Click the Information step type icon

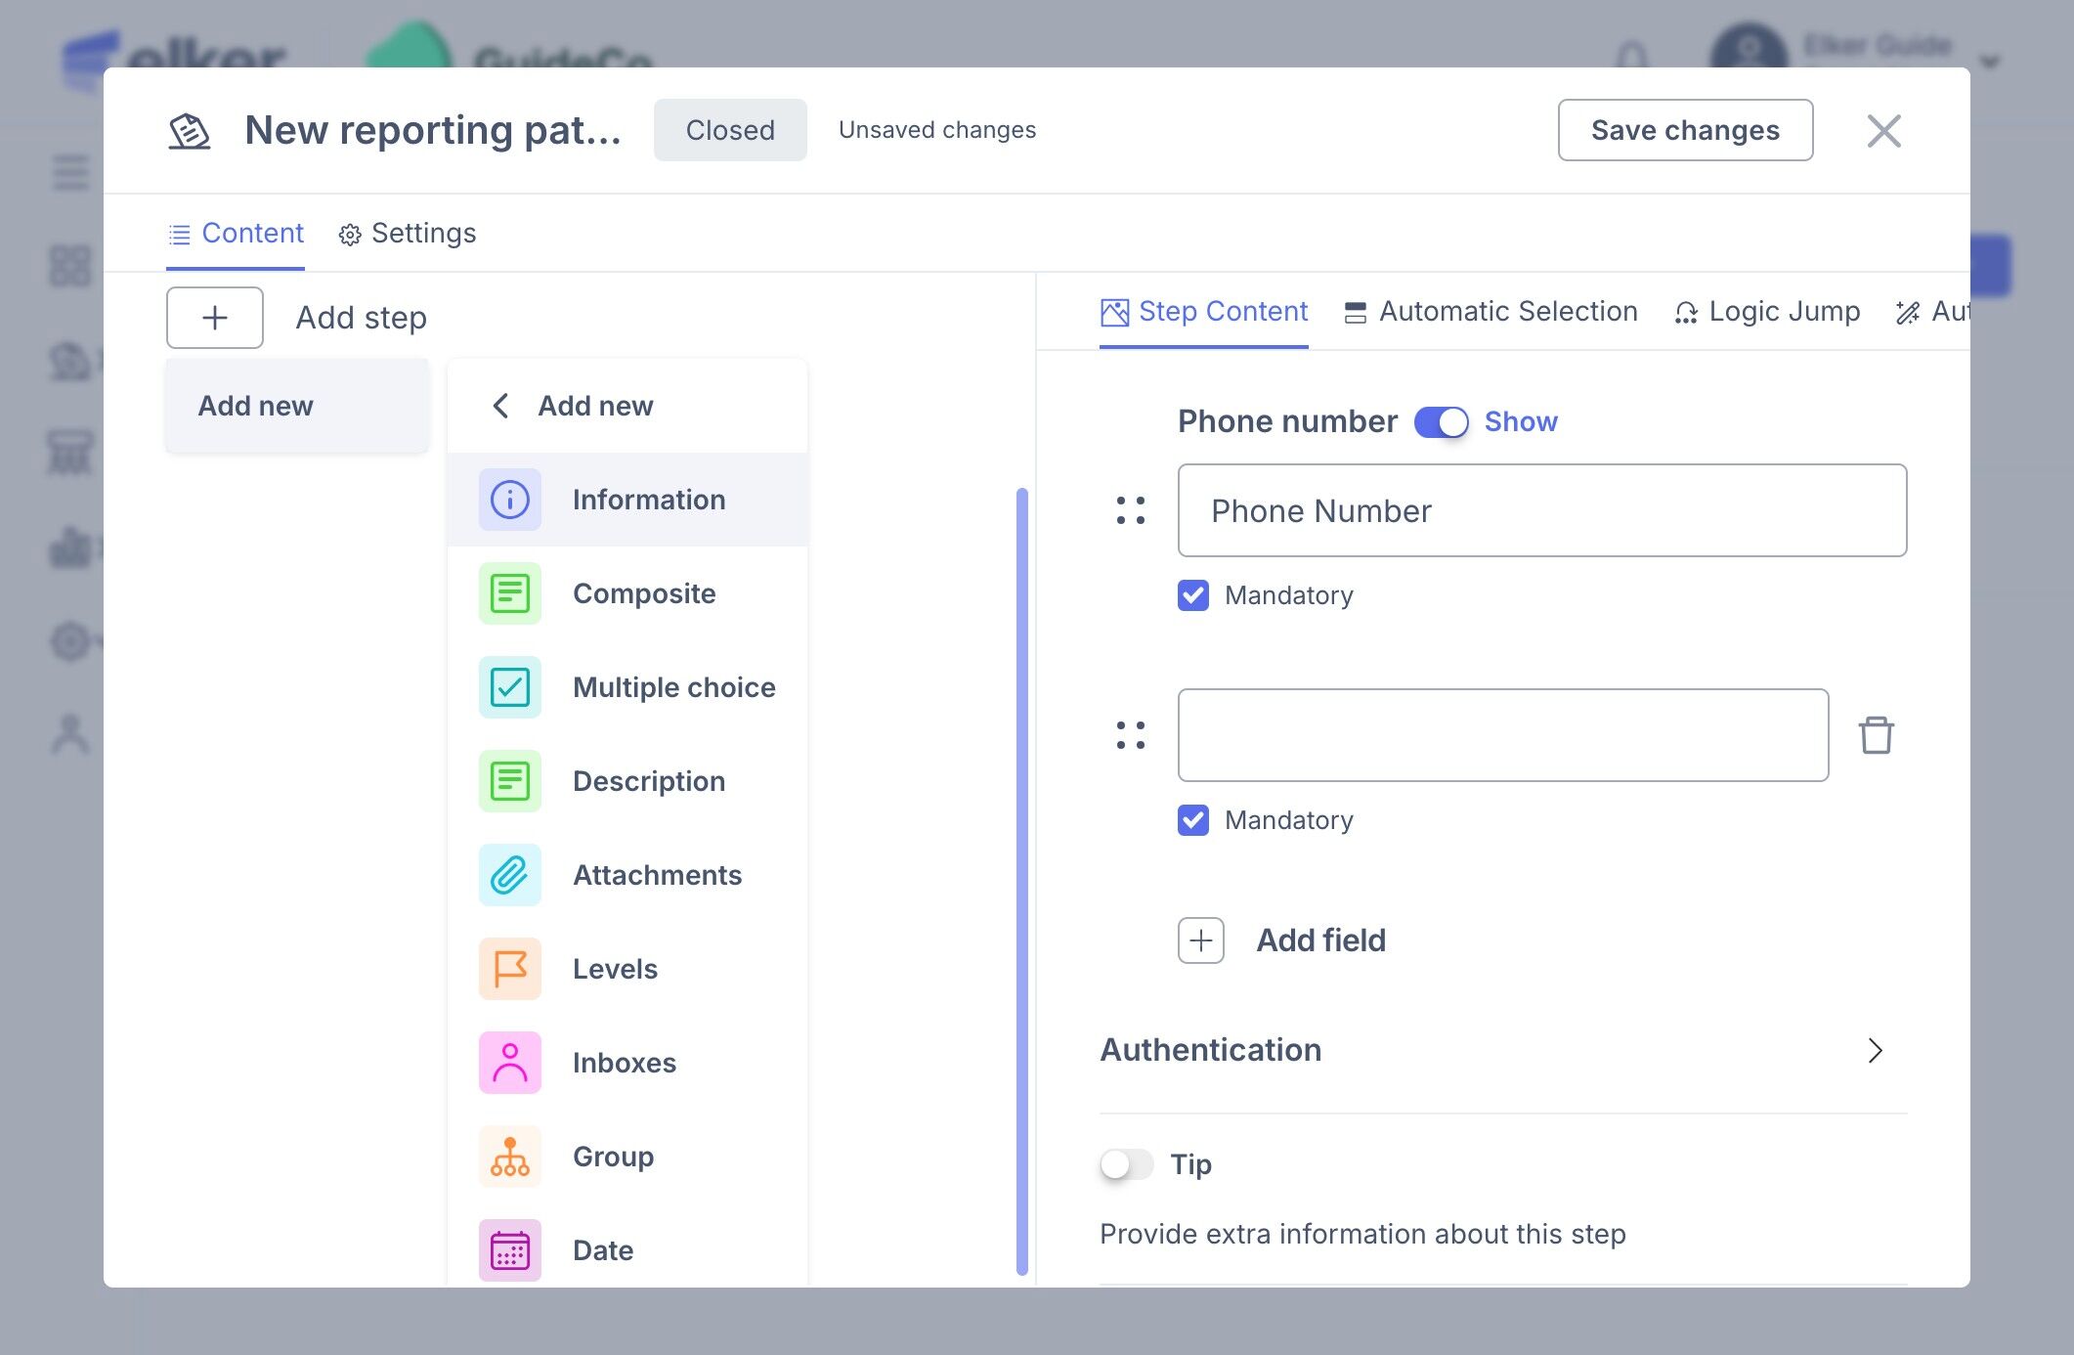[509, 500]
